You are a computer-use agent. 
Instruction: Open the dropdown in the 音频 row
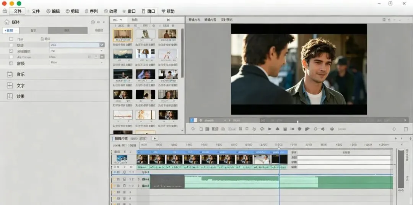click(76, 62)
